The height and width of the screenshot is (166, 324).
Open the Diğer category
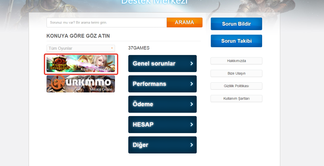pyautogui.click(x=163, y=145)
